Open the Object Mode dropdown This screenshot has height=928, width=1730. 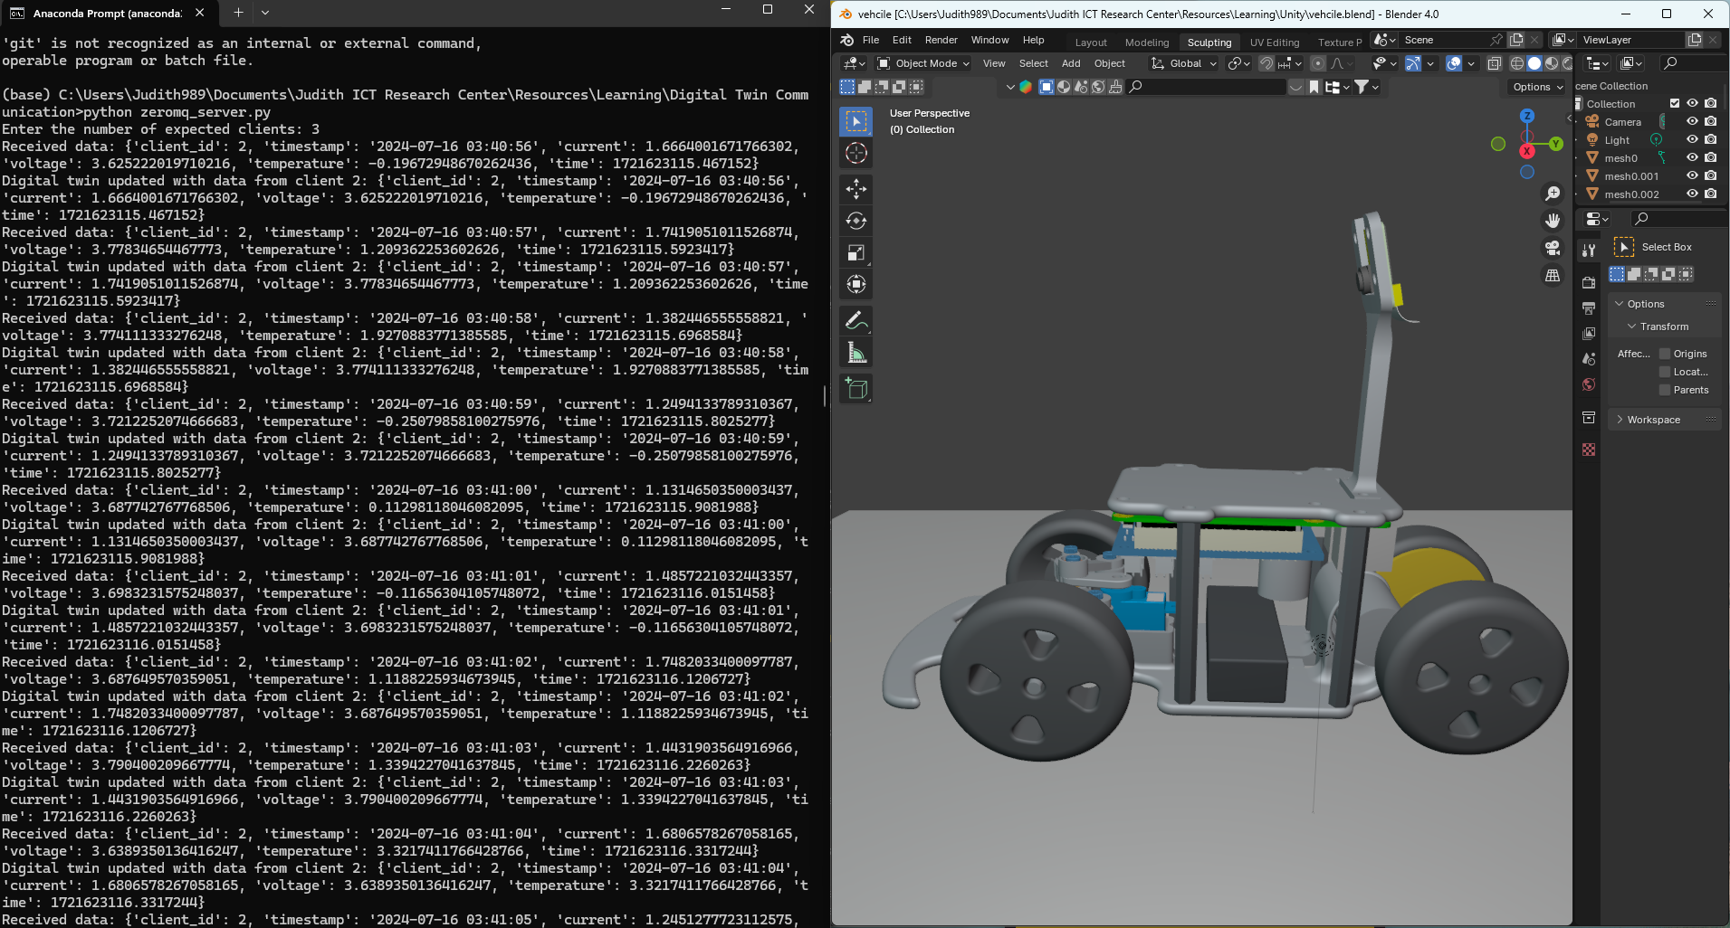[923, 63]
